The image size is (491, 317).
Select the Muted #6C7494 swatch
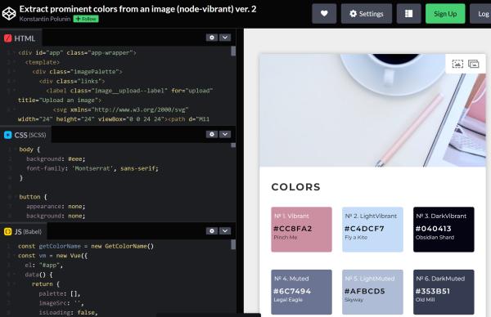click(301, 292)
